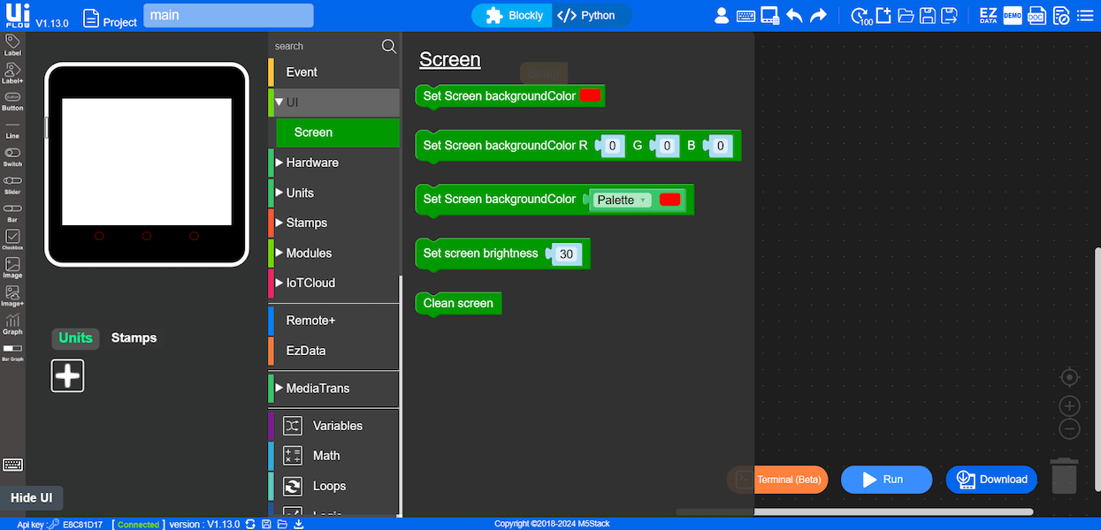
Task: Pick the Image widget icon
Action: [12, 268]
